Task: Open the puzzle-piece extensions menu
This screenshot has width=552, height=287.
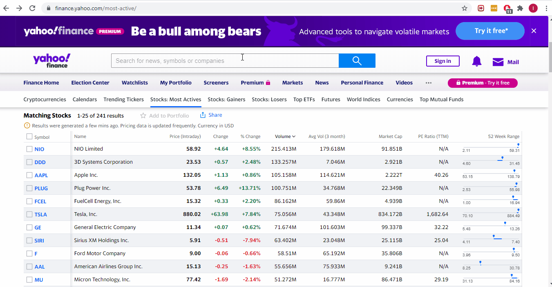Action: point(520,8)
